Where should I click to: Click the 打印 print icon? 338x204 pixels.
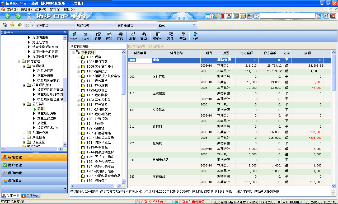tap(120, 36)
